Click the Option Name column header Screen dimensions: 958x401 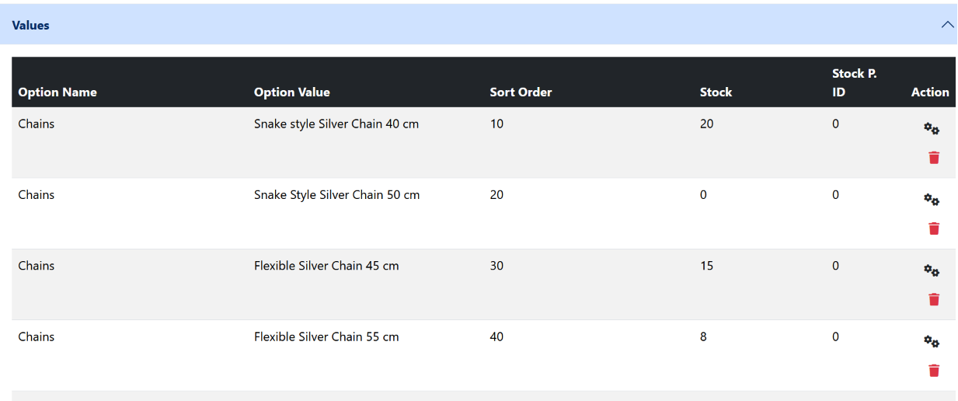click(57, 92)
